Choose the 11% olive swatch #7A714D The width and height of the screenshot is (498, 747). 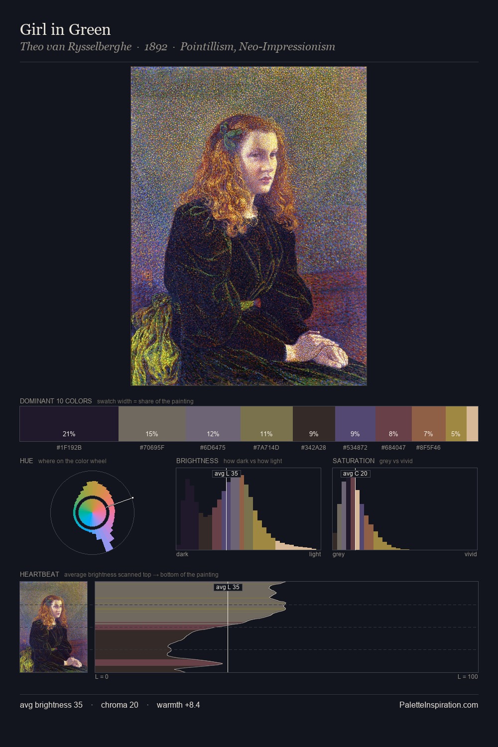[x=266, y=424]
